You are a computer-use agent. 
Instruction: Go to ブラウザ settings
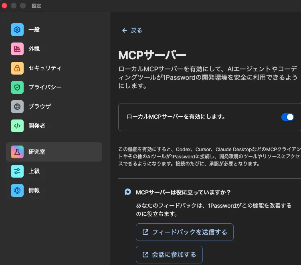pyautogui.click(x=54, y=107)
